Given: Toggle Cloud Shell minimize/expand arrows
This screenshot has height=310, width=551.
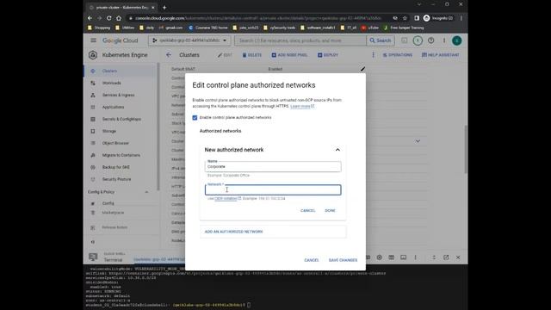Looking at the screenshot, I should 434,257.
